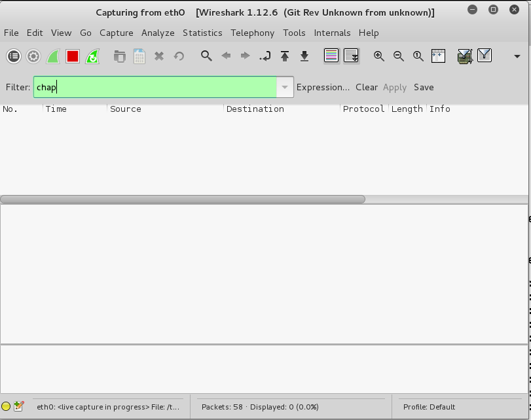Image resolution: width=531 pixels, height=420 pixels.
Task: Sort by the Protocol column header
Action: click(365, 109)
